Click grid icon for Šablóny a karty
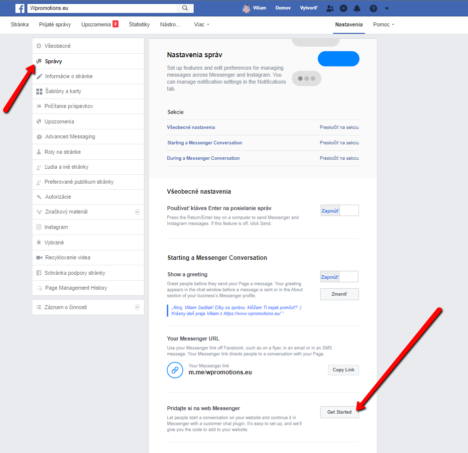 coord(39,91)
